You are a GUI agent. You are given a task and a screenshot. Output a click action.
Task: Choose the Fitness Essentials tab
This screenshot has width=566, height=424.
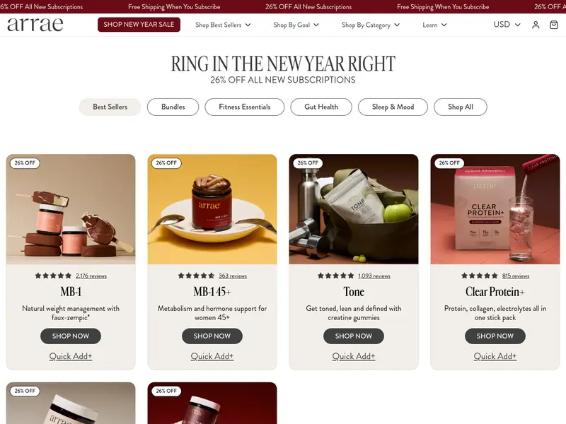pyautogui.click(x=244, y=107)
